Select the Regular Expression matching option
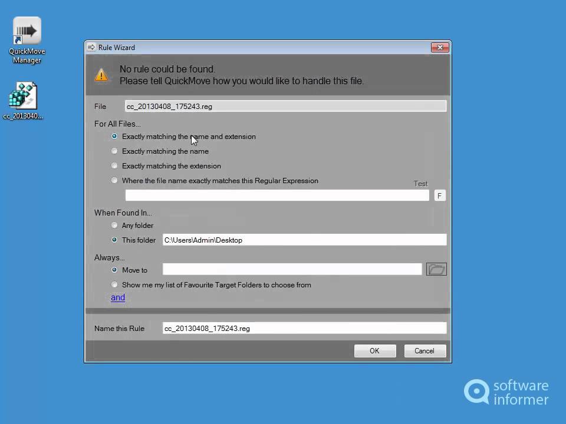This screenshot has width=566, height=424. pos(114,180)
